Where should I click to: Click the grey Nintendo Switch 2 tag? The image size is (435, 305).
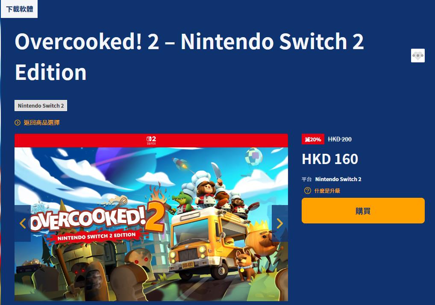point(41,106)
